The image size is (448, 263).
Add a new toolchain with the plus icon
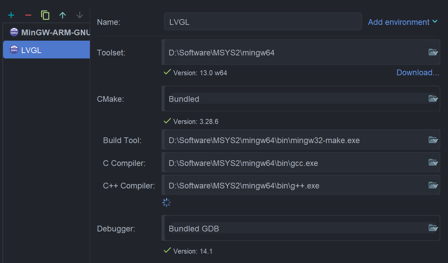[x=11, y=15]
